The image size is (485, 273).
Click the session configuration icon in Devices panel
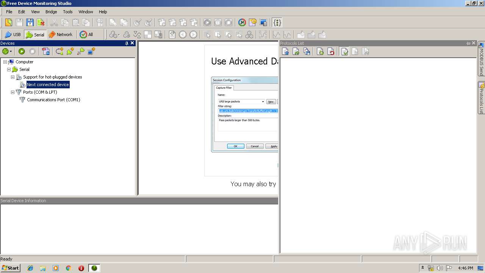46,51
